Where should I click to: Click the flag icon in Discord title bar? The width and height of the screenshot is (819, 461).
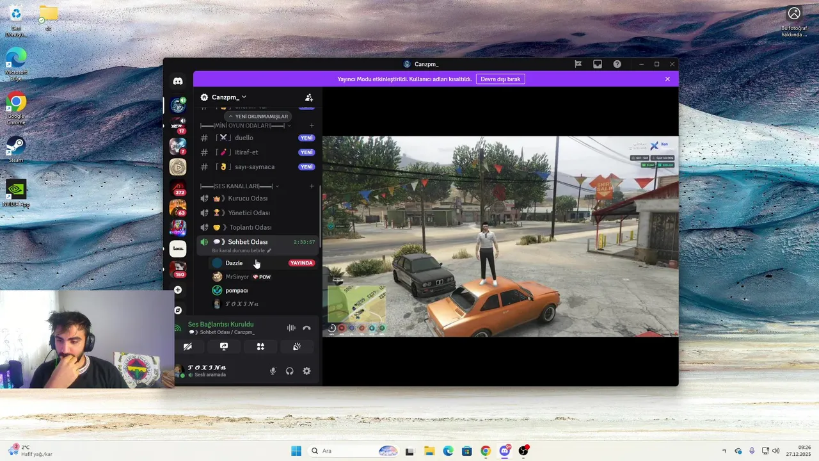[x=578, y=64]
